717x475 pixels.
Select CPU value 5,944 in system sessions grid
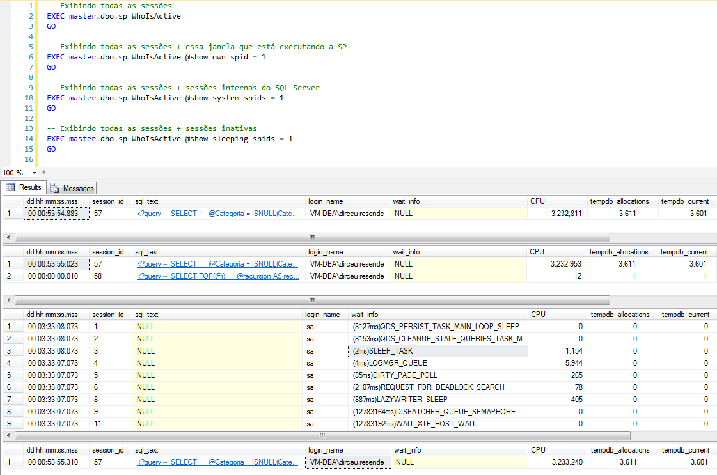[558, 363]
